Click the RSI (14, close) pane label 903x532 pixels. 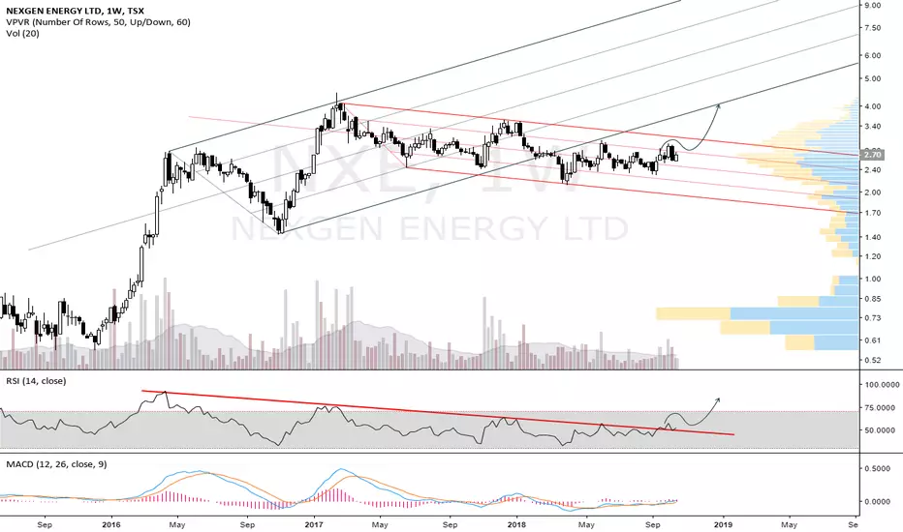click(36, 381)
